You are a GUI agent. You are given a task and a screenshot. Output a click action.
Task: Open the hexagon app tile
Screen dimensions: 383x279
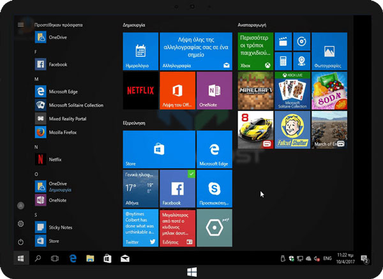[214, 228]
